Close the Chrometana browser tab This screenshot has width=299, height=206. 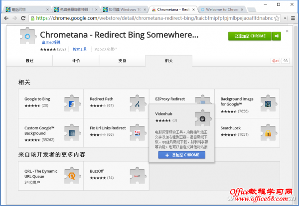[193, 9]
